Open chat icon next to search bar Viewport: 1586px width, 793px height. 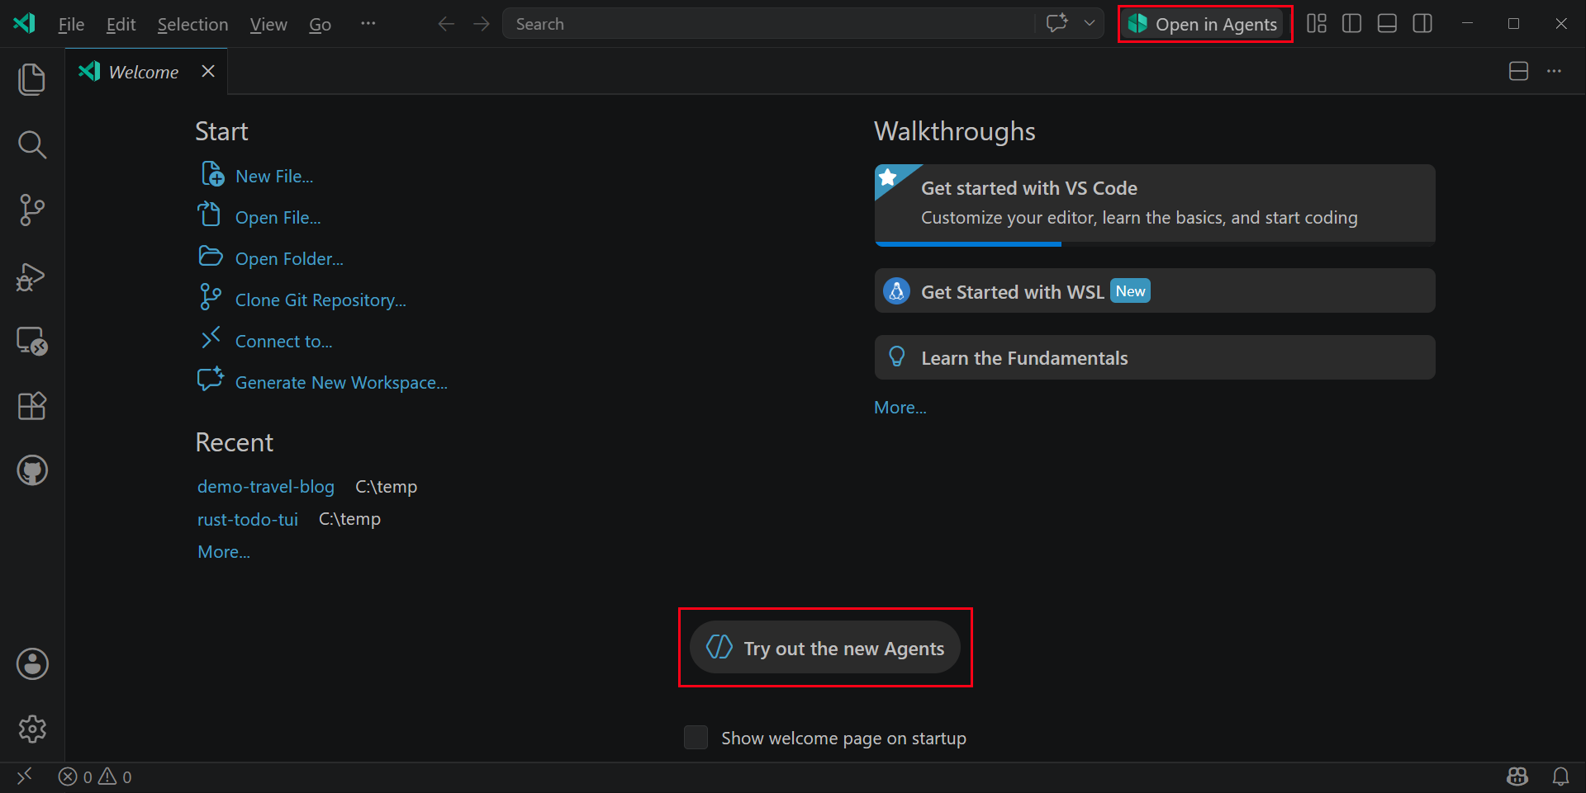pyautogui.click(x=1057, y=23)
